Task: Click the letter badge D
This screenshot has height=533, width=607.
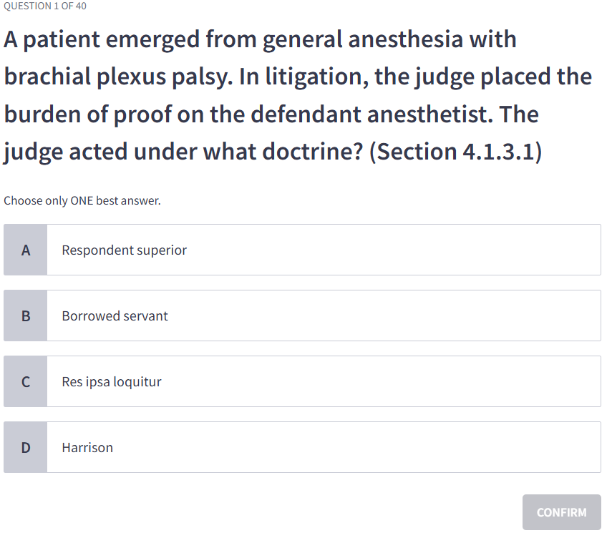Action: point(26,447)
